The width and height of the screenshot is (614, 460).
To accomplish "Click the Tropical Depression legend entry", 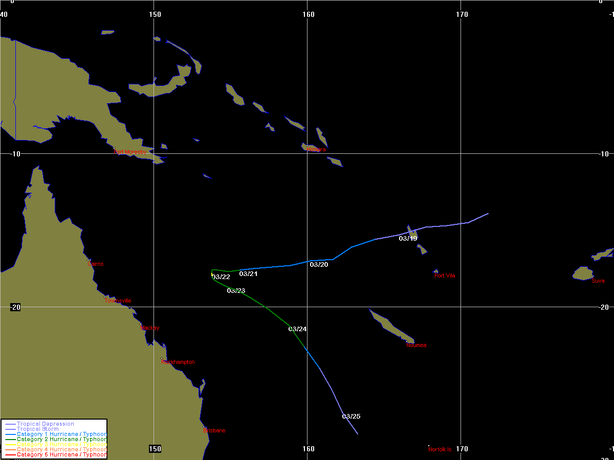I will point(45,424).
